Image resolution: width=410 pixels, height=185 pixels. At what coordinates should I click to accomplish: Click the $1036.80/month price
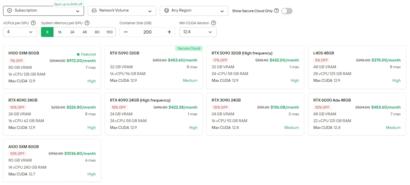point(80,153)
